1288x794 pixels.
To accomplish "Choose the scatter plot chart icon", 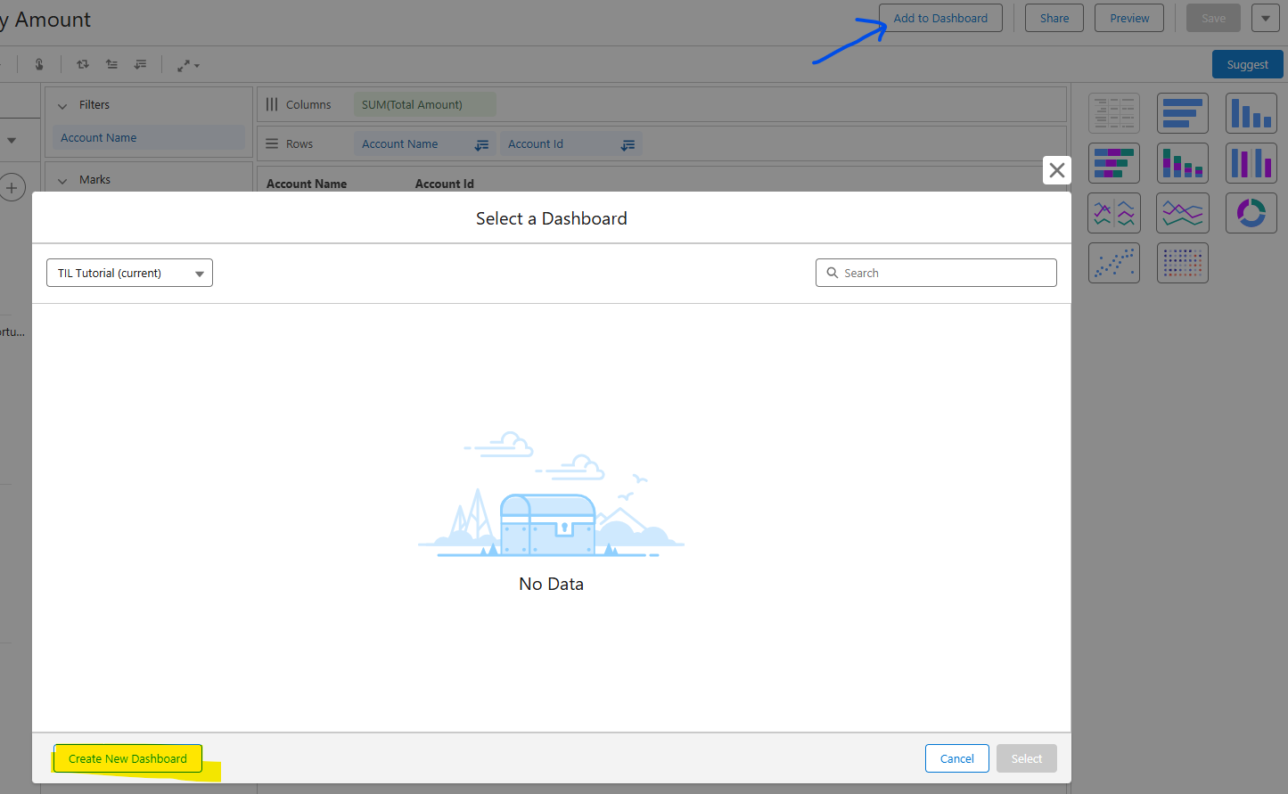I will (x=1113, y=263).
